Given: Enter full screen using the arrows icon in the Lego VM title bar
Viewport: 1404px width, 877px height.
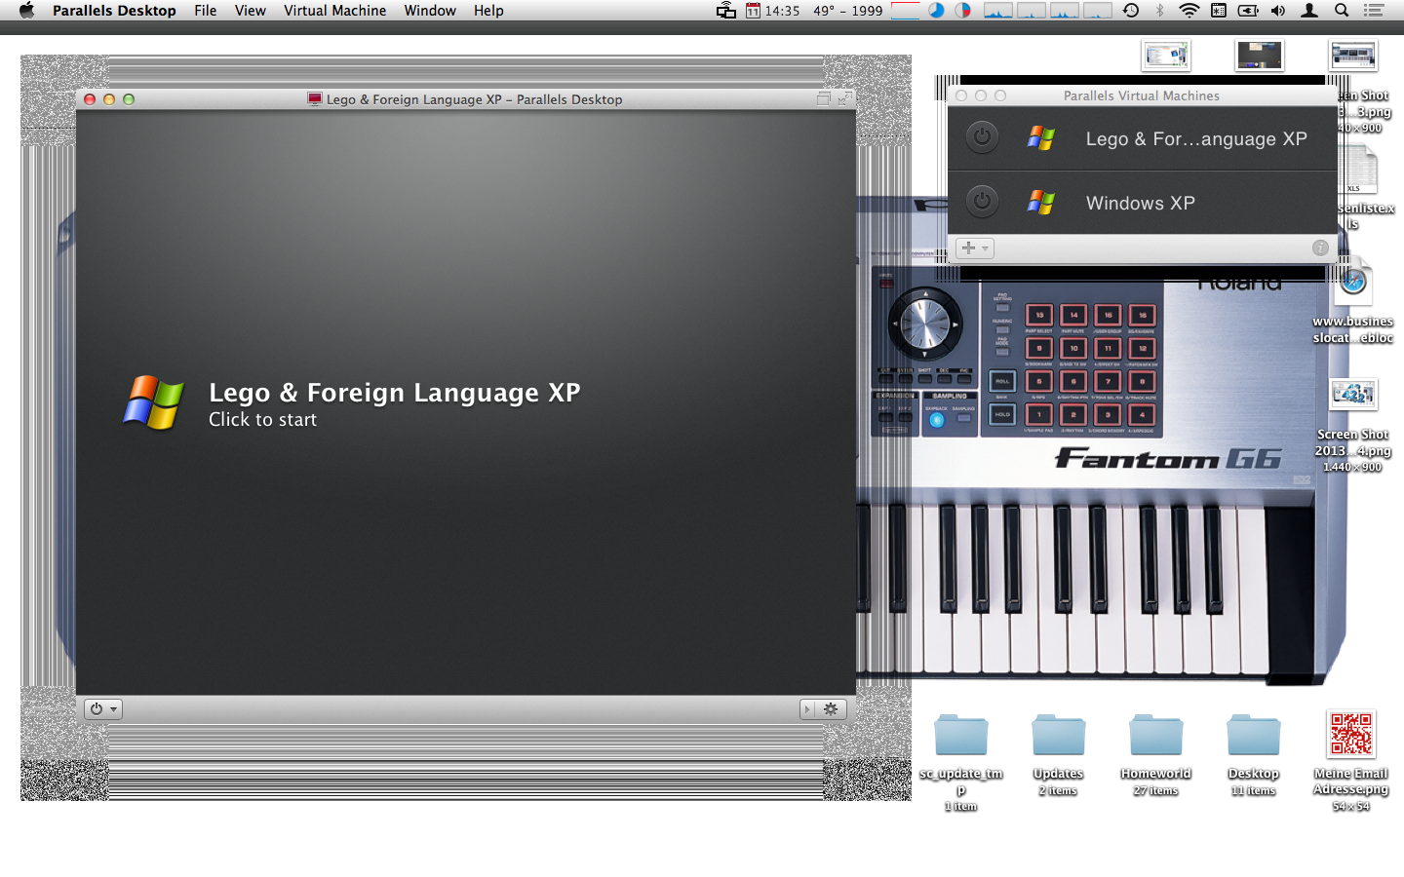Looking at the screenshot, I should tap(843, 98).
